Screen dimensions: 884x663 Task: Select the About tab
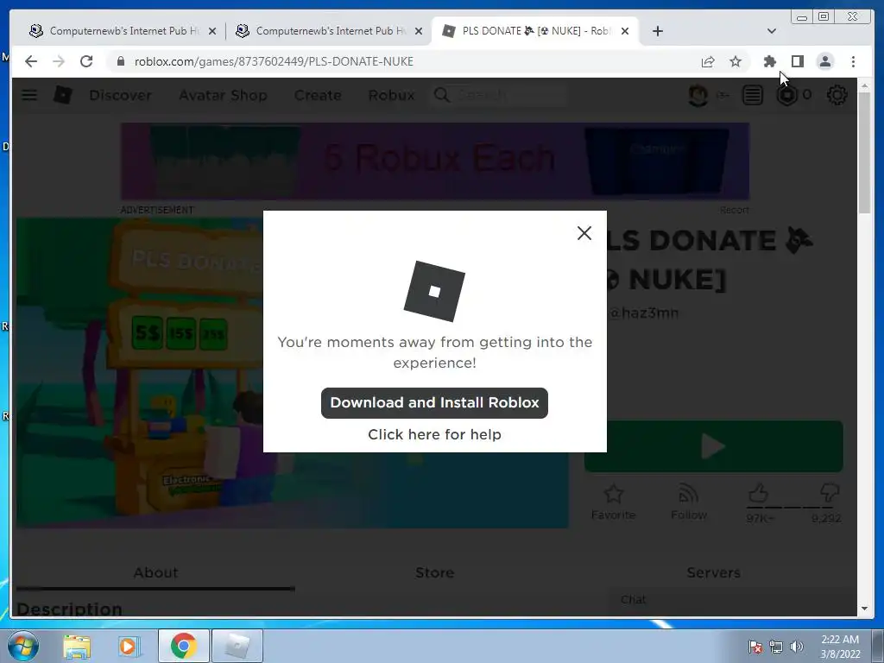pyautogui.click(x=155, y=573)
